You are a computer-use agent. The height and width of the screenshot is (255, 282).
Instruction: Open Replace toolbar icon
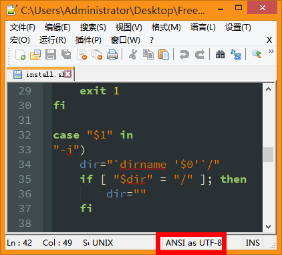236,54
